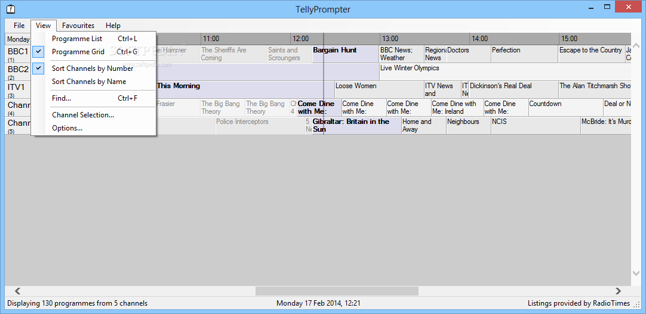Select McBride: It's Murder cell
The image size is (646, 314).
click(605, 125)
